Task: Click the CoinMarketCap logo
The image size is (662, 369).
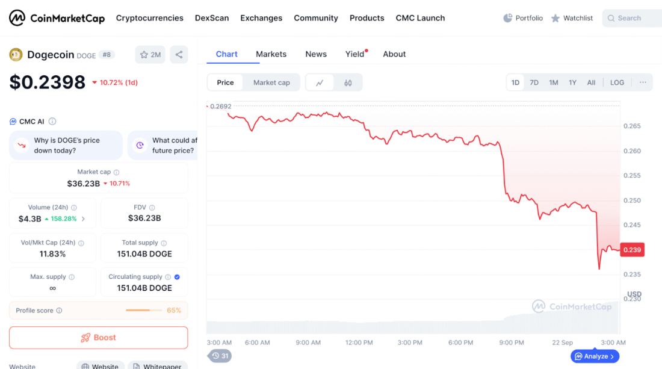Action: point(57,18)
